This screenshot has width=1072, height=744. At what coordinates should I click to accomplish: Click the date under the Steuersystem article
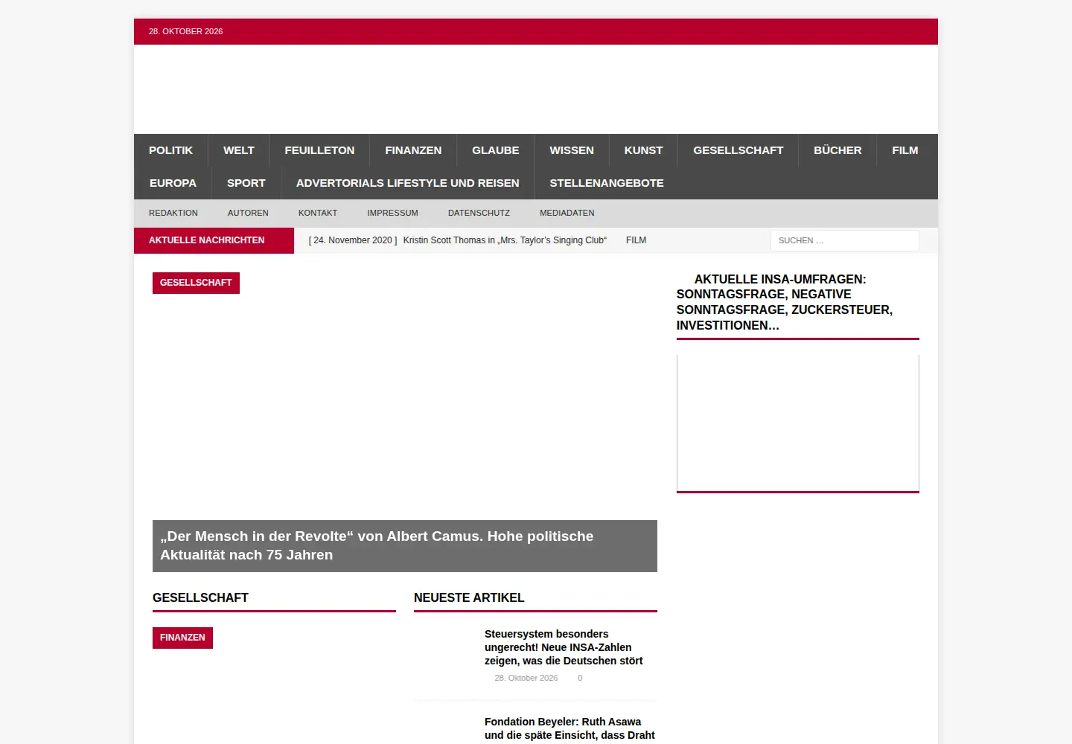(x=526, y=678)
